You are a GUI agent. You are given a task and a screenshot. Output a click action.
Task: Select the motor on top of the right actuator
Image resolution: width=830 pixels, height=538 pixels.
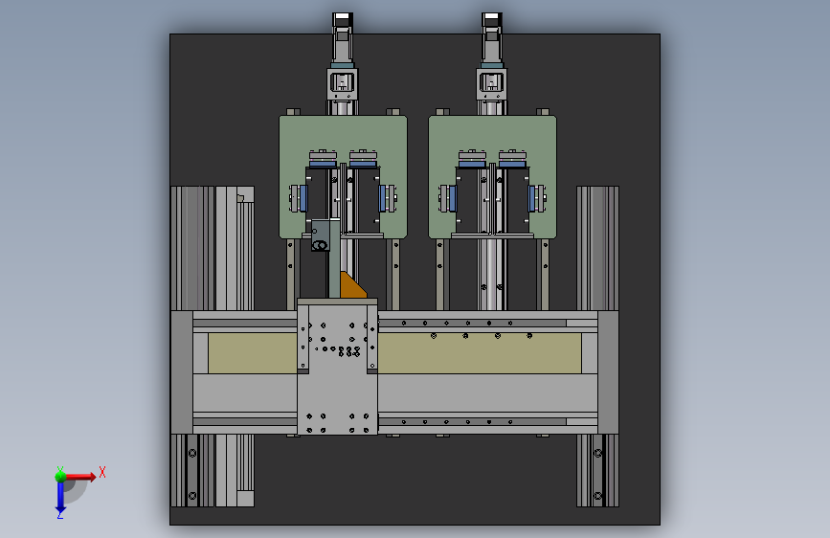pos(492,38)
